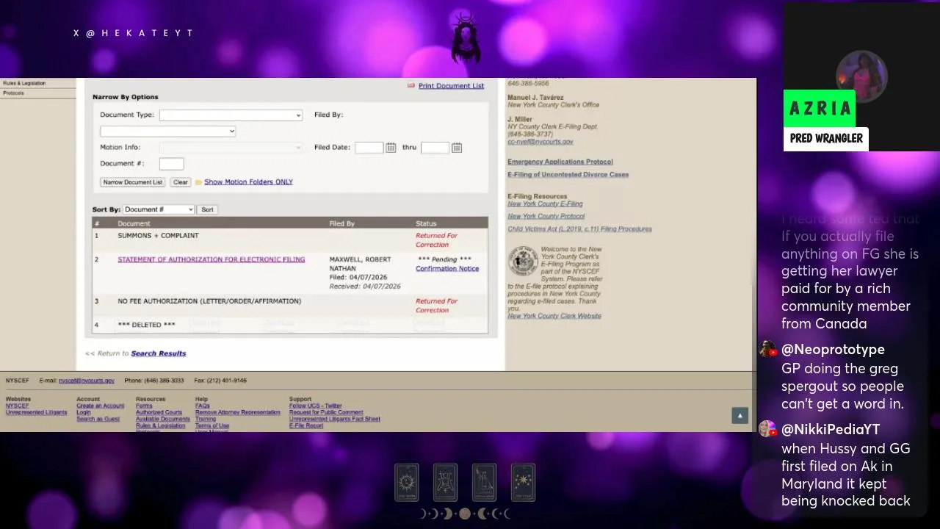Click NO FEE AUTHORIZATION document row text
The height and width of the screenshot is (529, 940).
click(209, 301)
